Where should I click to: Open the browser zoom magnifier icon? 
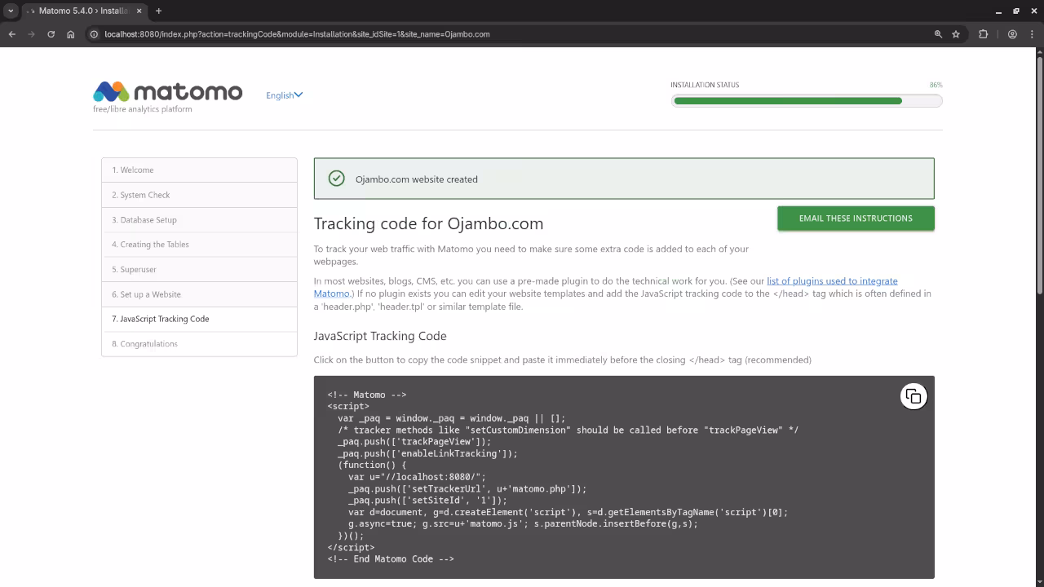click(x=938, y=34)
